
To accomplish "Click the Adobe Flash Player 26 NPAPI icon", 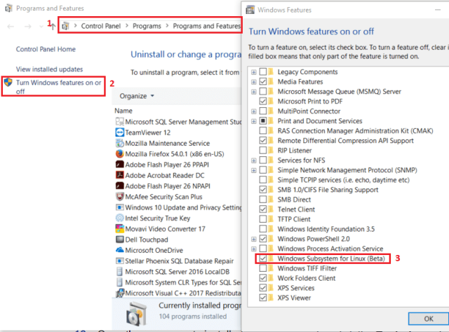I will 119,186.
